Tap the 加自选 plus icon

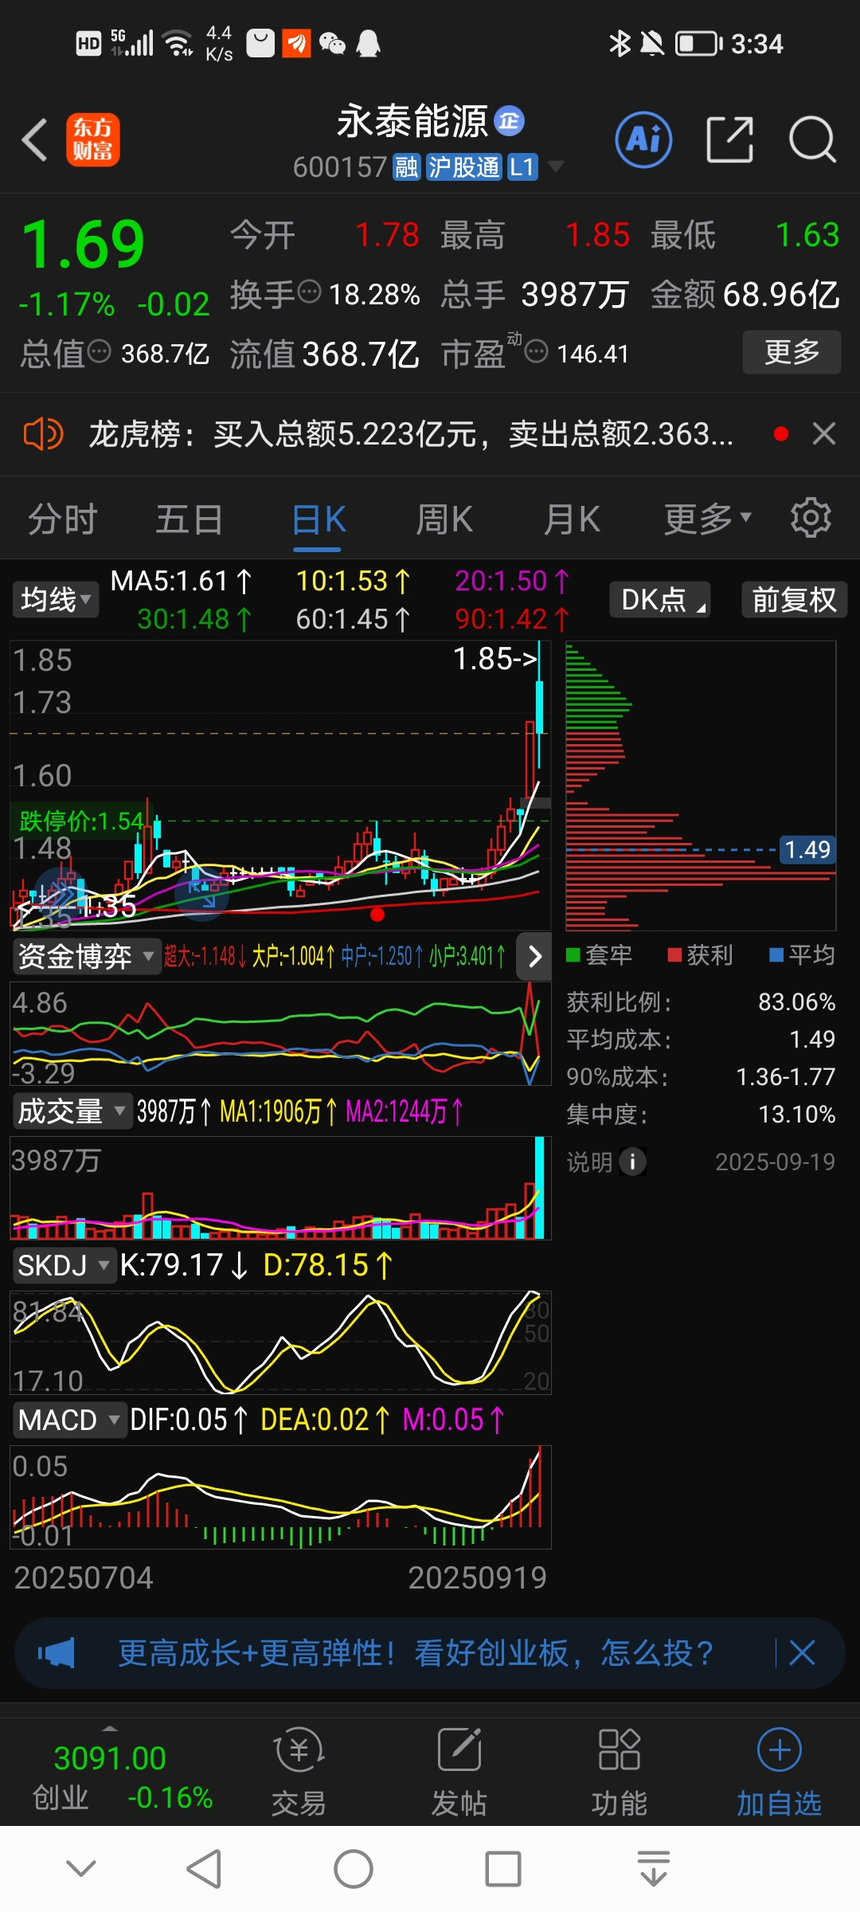[x=780, y=1750]
